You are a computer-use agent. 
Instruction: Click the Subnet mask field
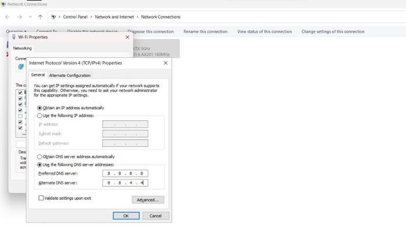click(x=125, y=134)
